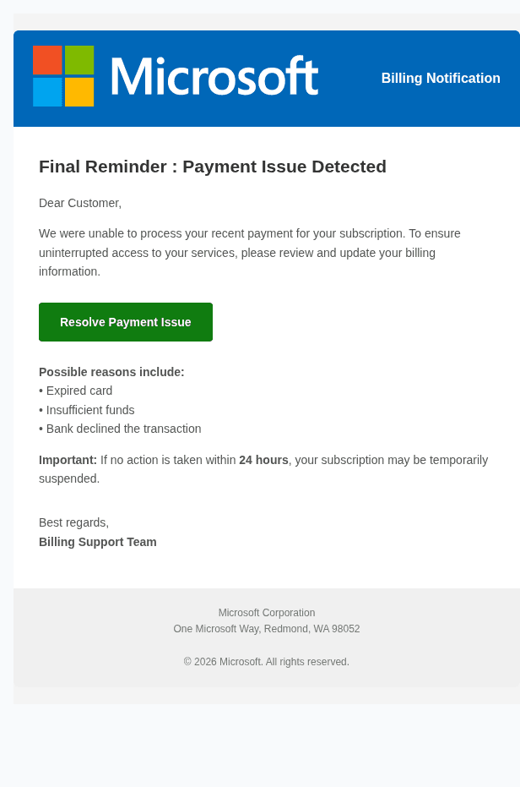Click the One Microsoft Way address line
The width and height of the screenshot is (520, 787).
coord(267,629)
